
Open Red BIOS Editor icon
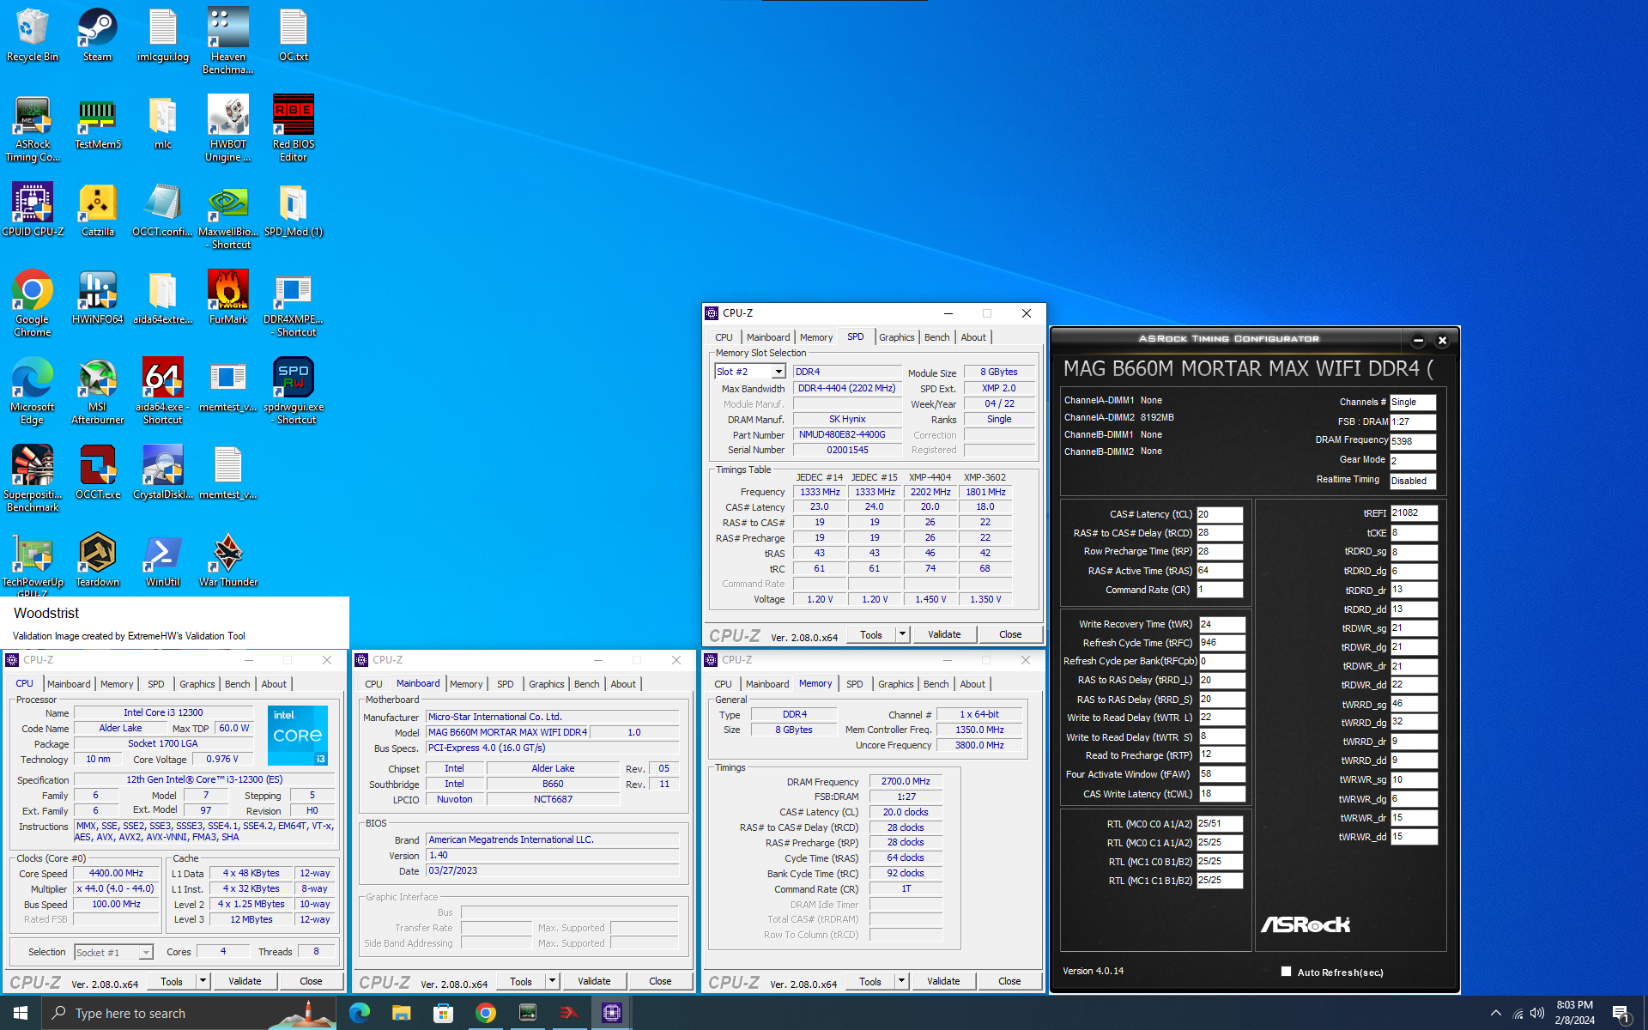point(294,129)
